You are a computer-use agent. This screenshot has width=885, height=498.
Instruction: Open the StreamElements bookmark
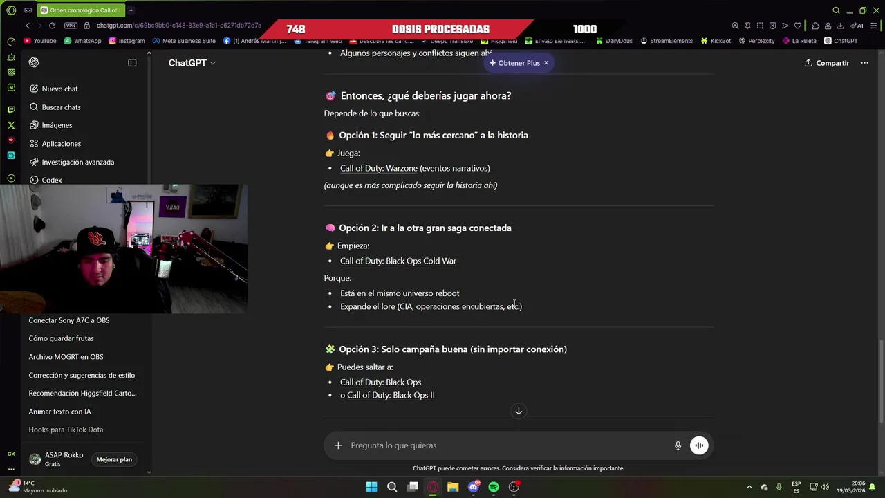[x=667, y=41]
